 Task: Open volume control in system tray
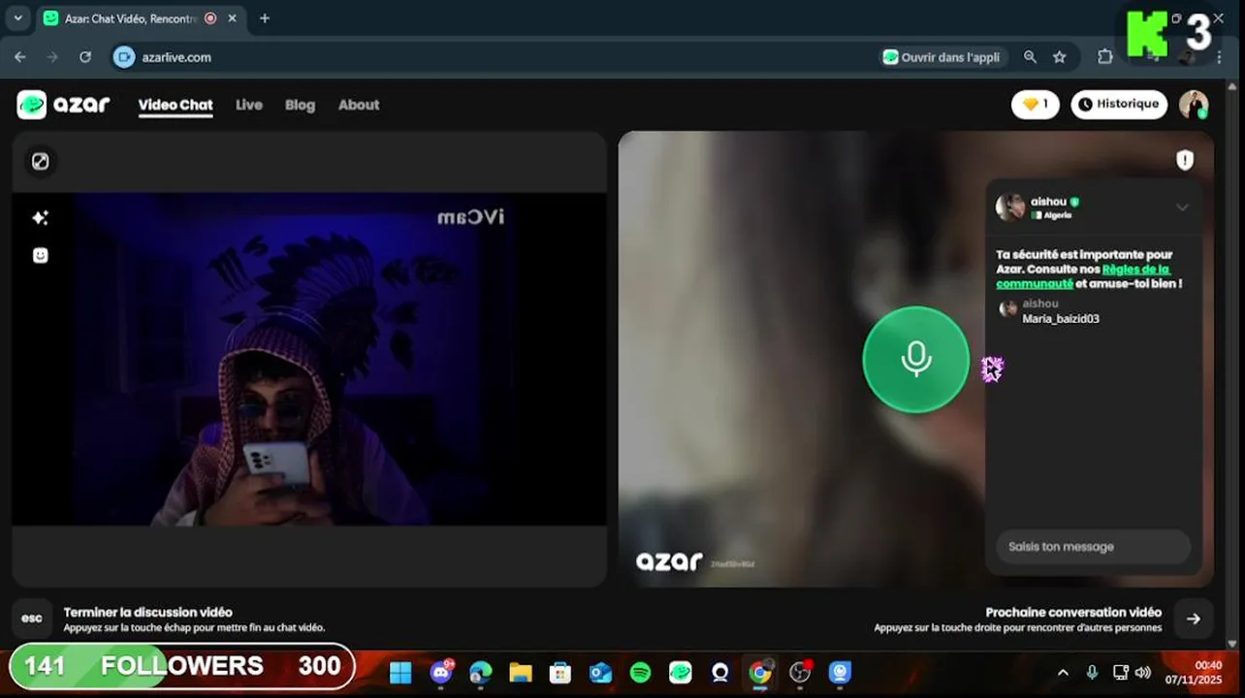[1142, 672]
